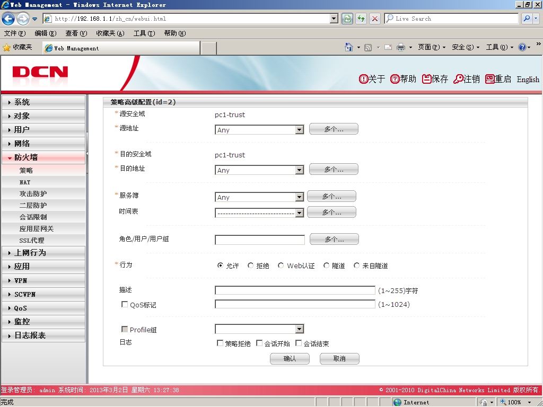Collapse the 防火墙 sidebar section
The image size is (543, 407).
click(x=43, y=157)
